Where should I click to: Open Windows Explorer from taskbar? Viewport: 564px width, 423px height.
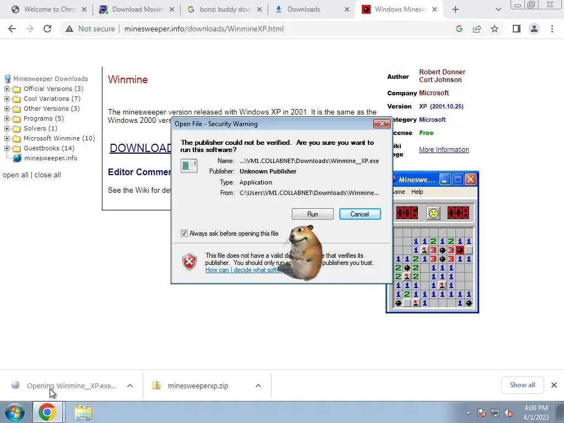83,413
